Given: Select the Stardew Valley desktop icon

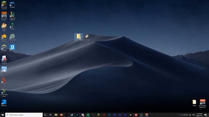Looking at the screenshot, I should [x=4, y=27].
